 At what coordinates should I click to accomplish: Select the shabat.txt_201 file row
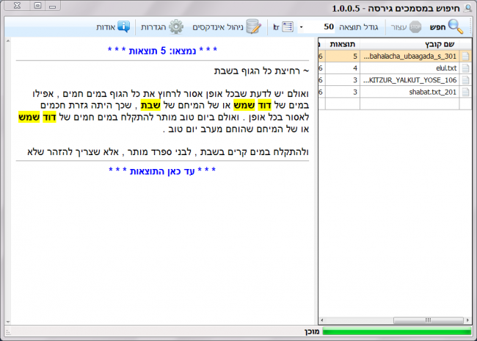(395, 92)
